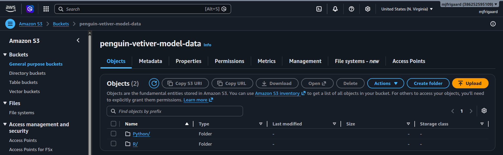Focus the top Search input field
503x155 pixels.
(x=143, y=9)
